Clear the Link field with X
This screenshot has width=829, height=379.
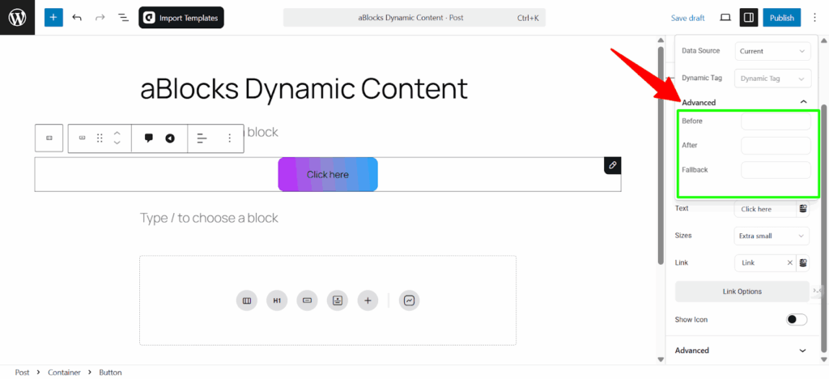(x=790, y=262)
